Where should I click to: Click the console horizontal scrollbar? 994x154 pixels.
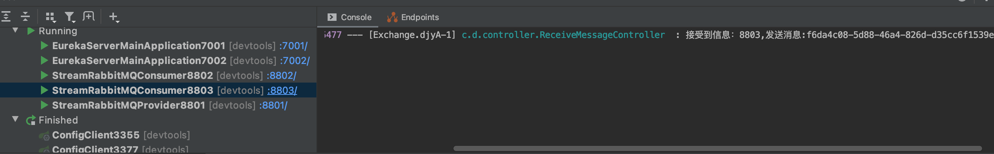pyautogui.click(x=717, y=148)
